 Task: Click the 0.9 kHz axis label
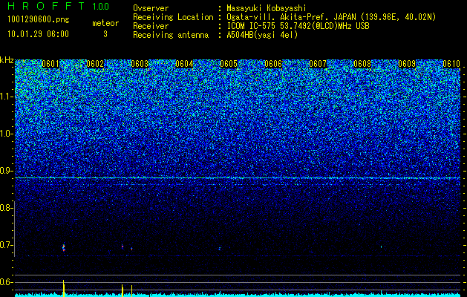[x=5, y=171]
